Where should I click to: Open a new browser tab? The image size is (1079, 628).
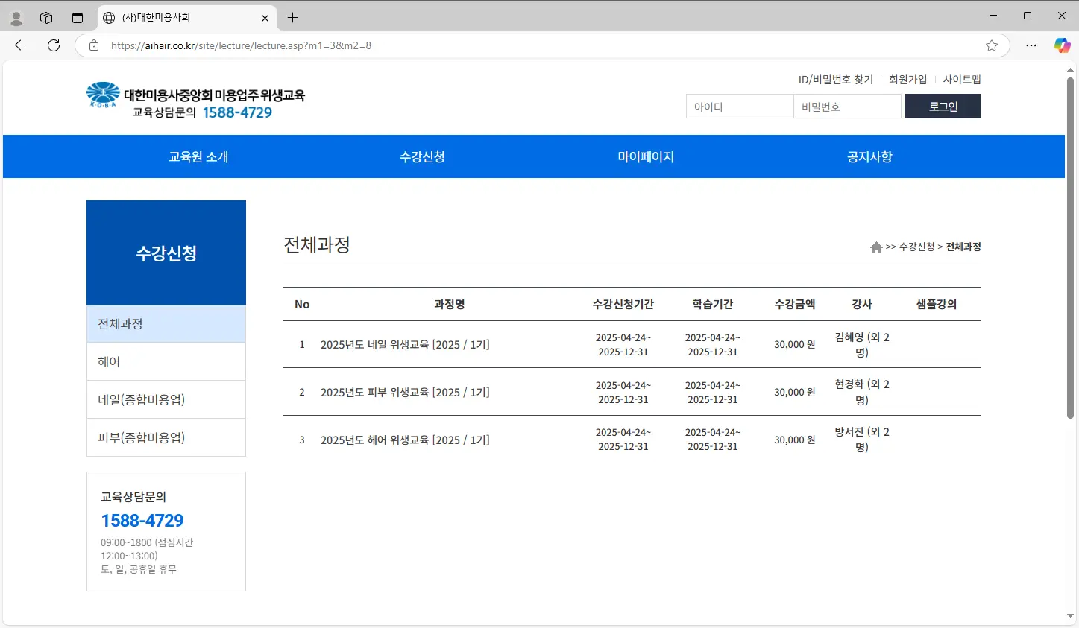coord(292,17)
